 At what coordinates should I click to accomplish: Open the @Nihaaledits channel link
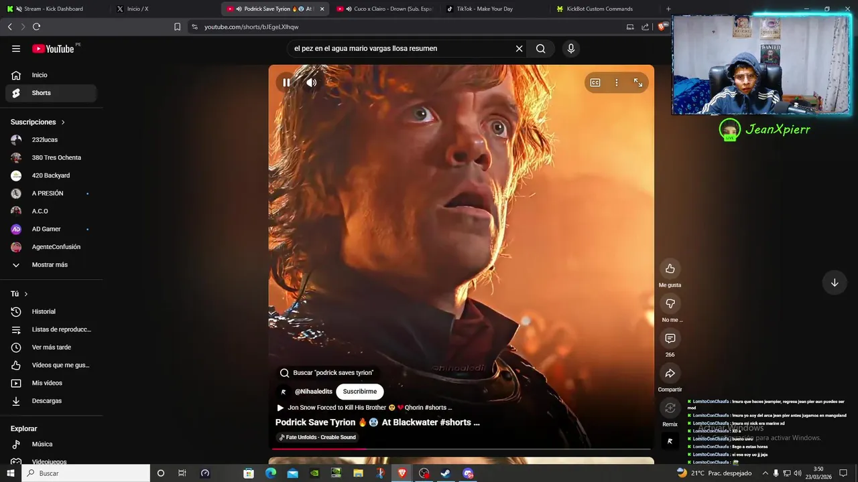pyautogui.click(x=314, y=392)
